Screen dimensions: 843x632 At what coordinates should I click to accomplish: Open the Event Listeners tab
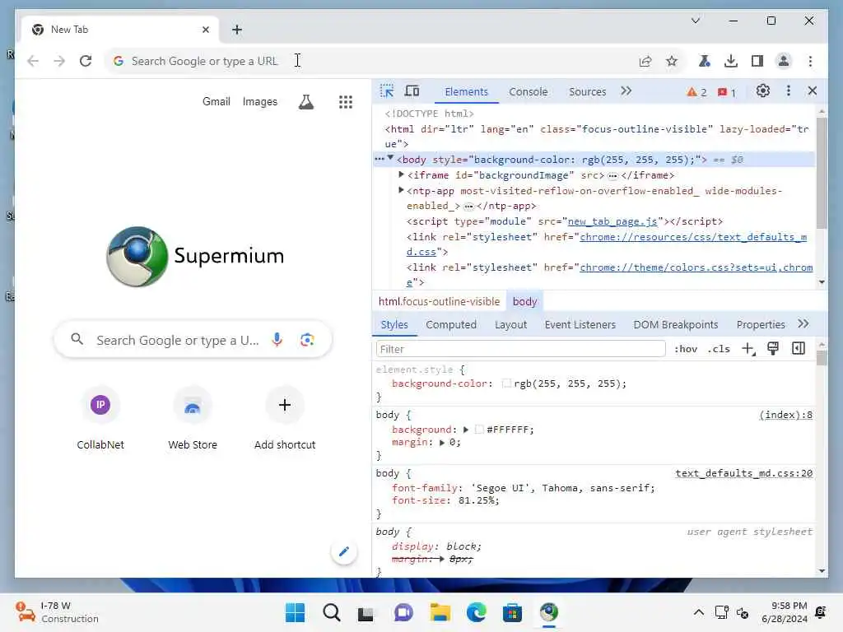pyautogui.click(x=580, y=324)
